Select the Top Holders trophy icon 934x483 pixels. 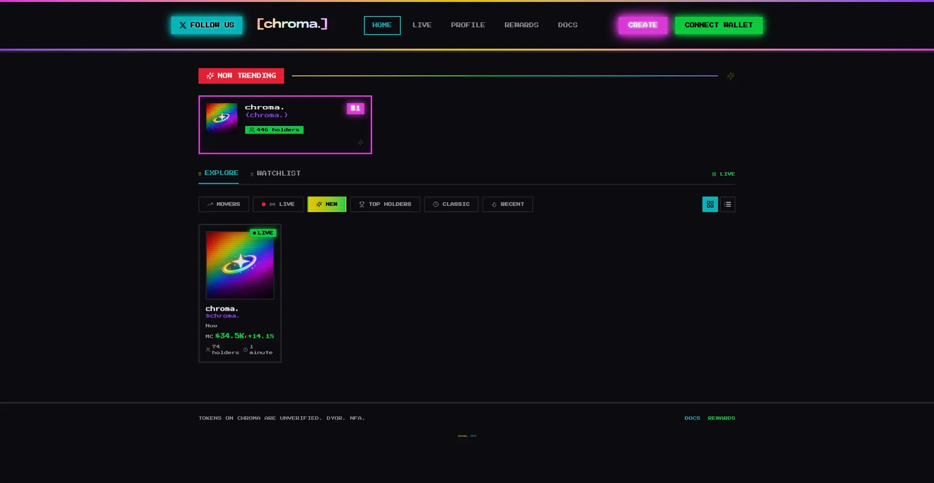(x=361, y=204)
